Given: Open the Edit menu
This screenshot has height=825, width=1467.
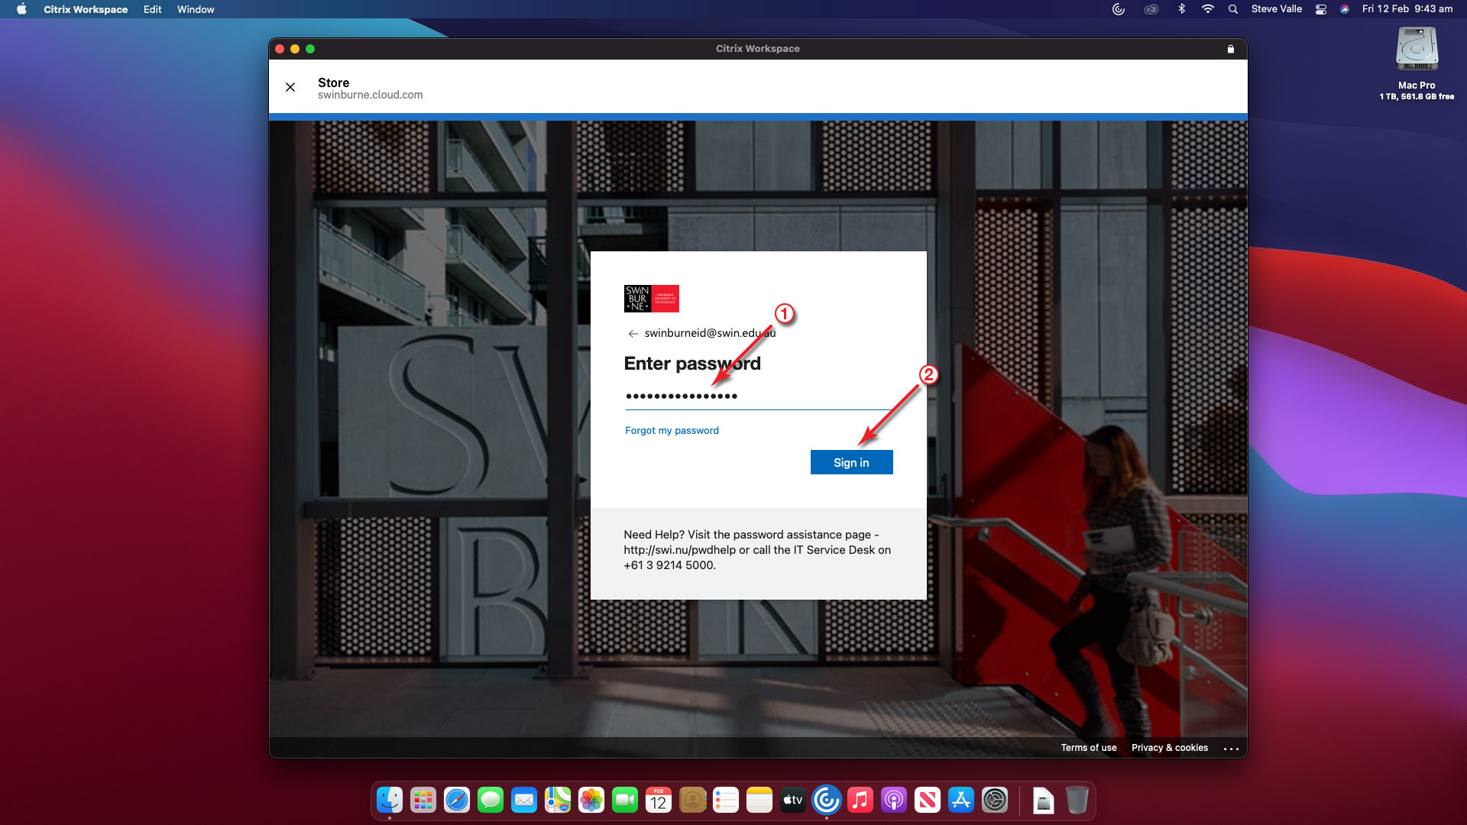Looking at the screenshot, I should click(x=152, y=9).
